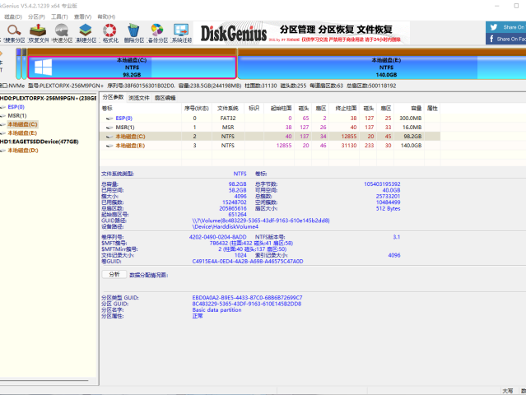Click the Twitter share icon
526x395 pixels.
point(494,27)
